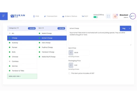Toggle the Combos category status dot
137x103 pixels.
10,61
